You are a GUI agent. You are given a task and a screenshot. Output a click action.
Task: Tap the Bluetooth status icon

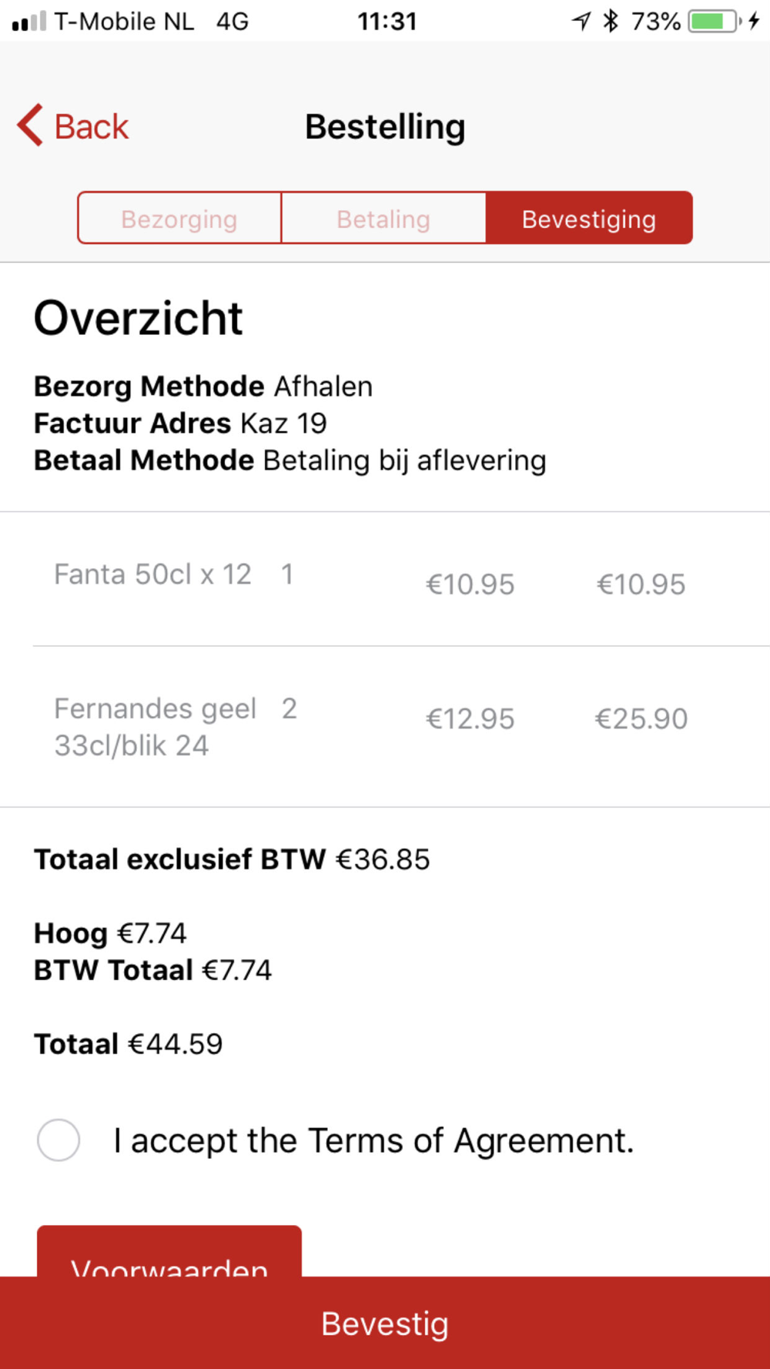coord(611,21)
